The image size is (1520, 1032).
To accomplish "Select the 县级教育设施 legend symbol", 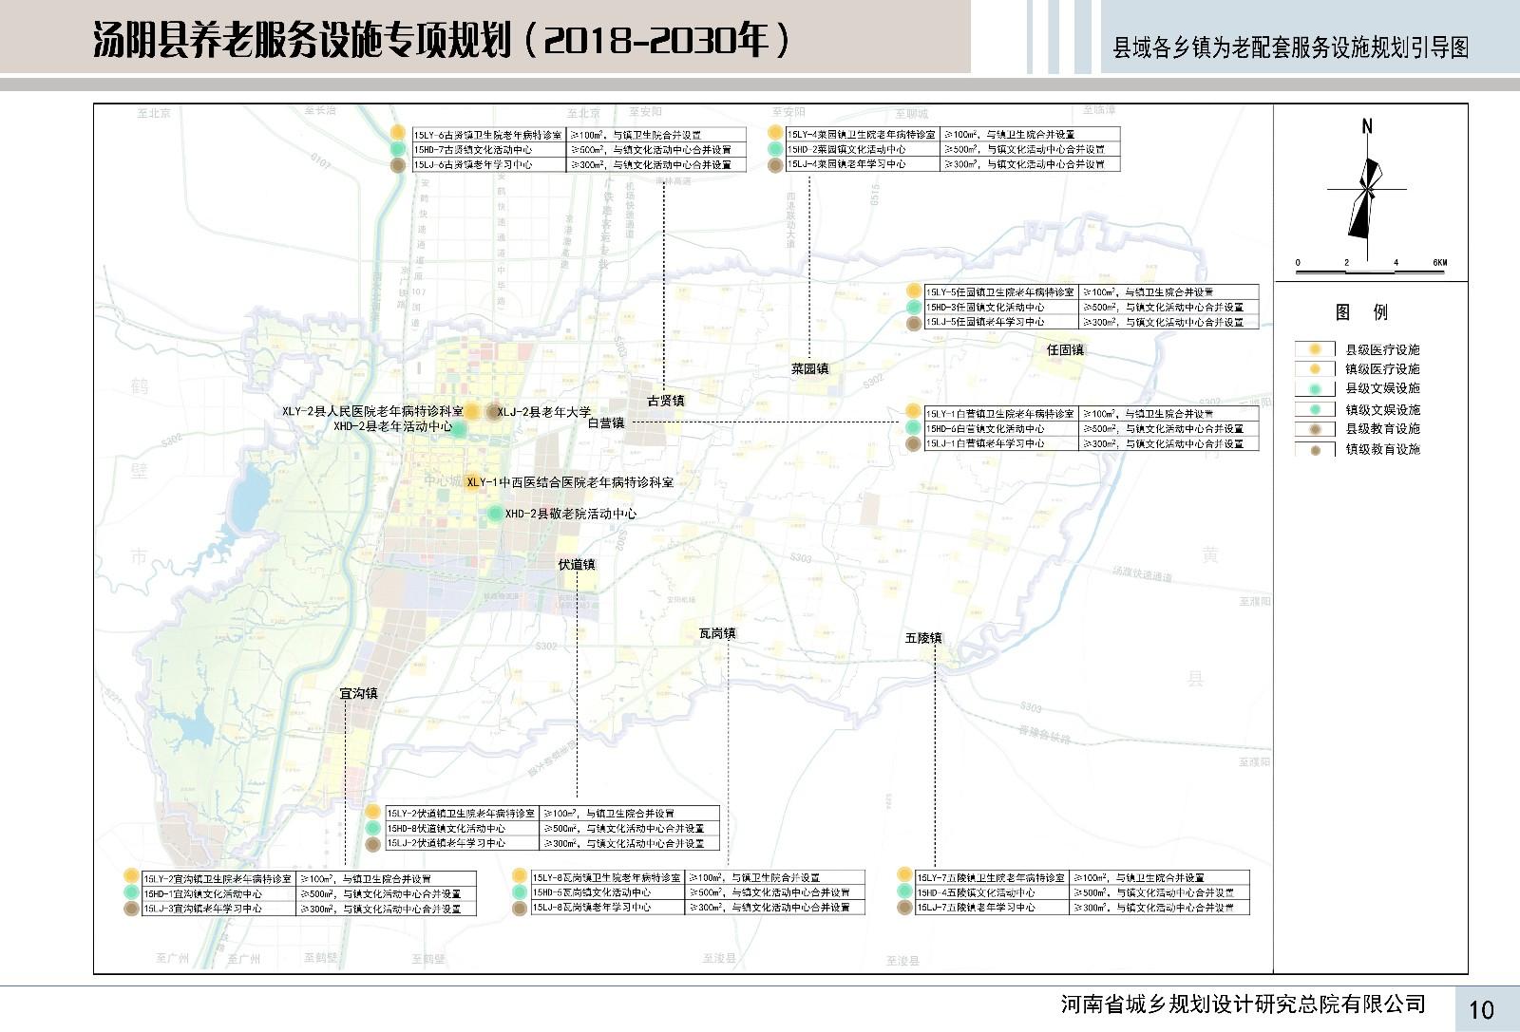I will pyautogui.click(x=1315, y=429).
